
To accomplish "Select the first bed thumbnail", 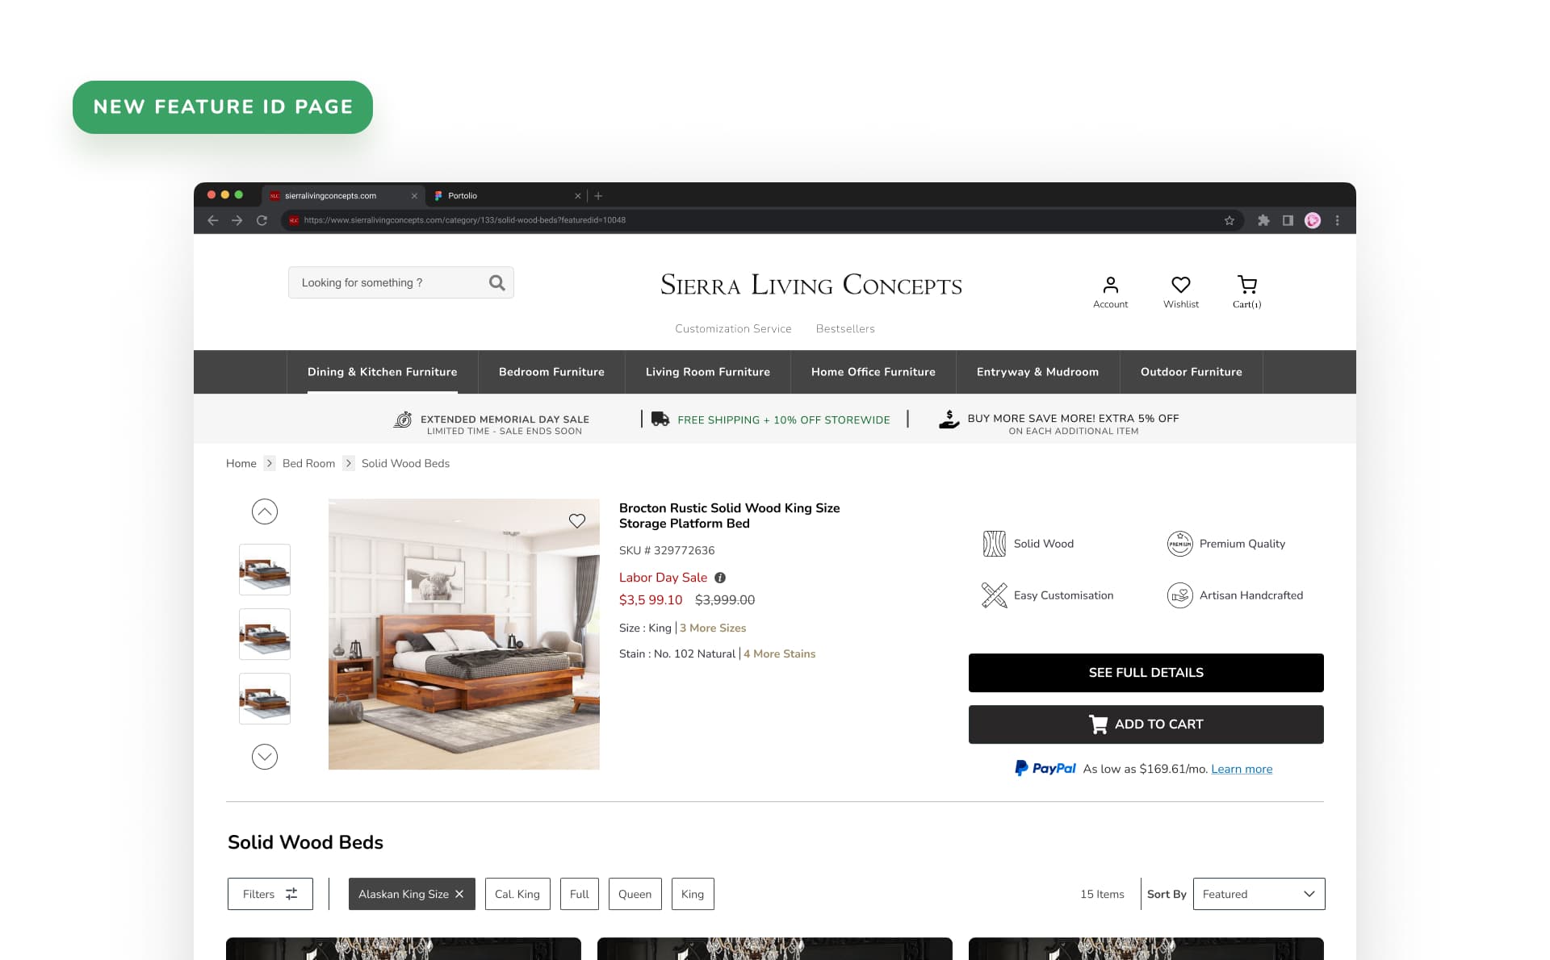I will (265, 570).
